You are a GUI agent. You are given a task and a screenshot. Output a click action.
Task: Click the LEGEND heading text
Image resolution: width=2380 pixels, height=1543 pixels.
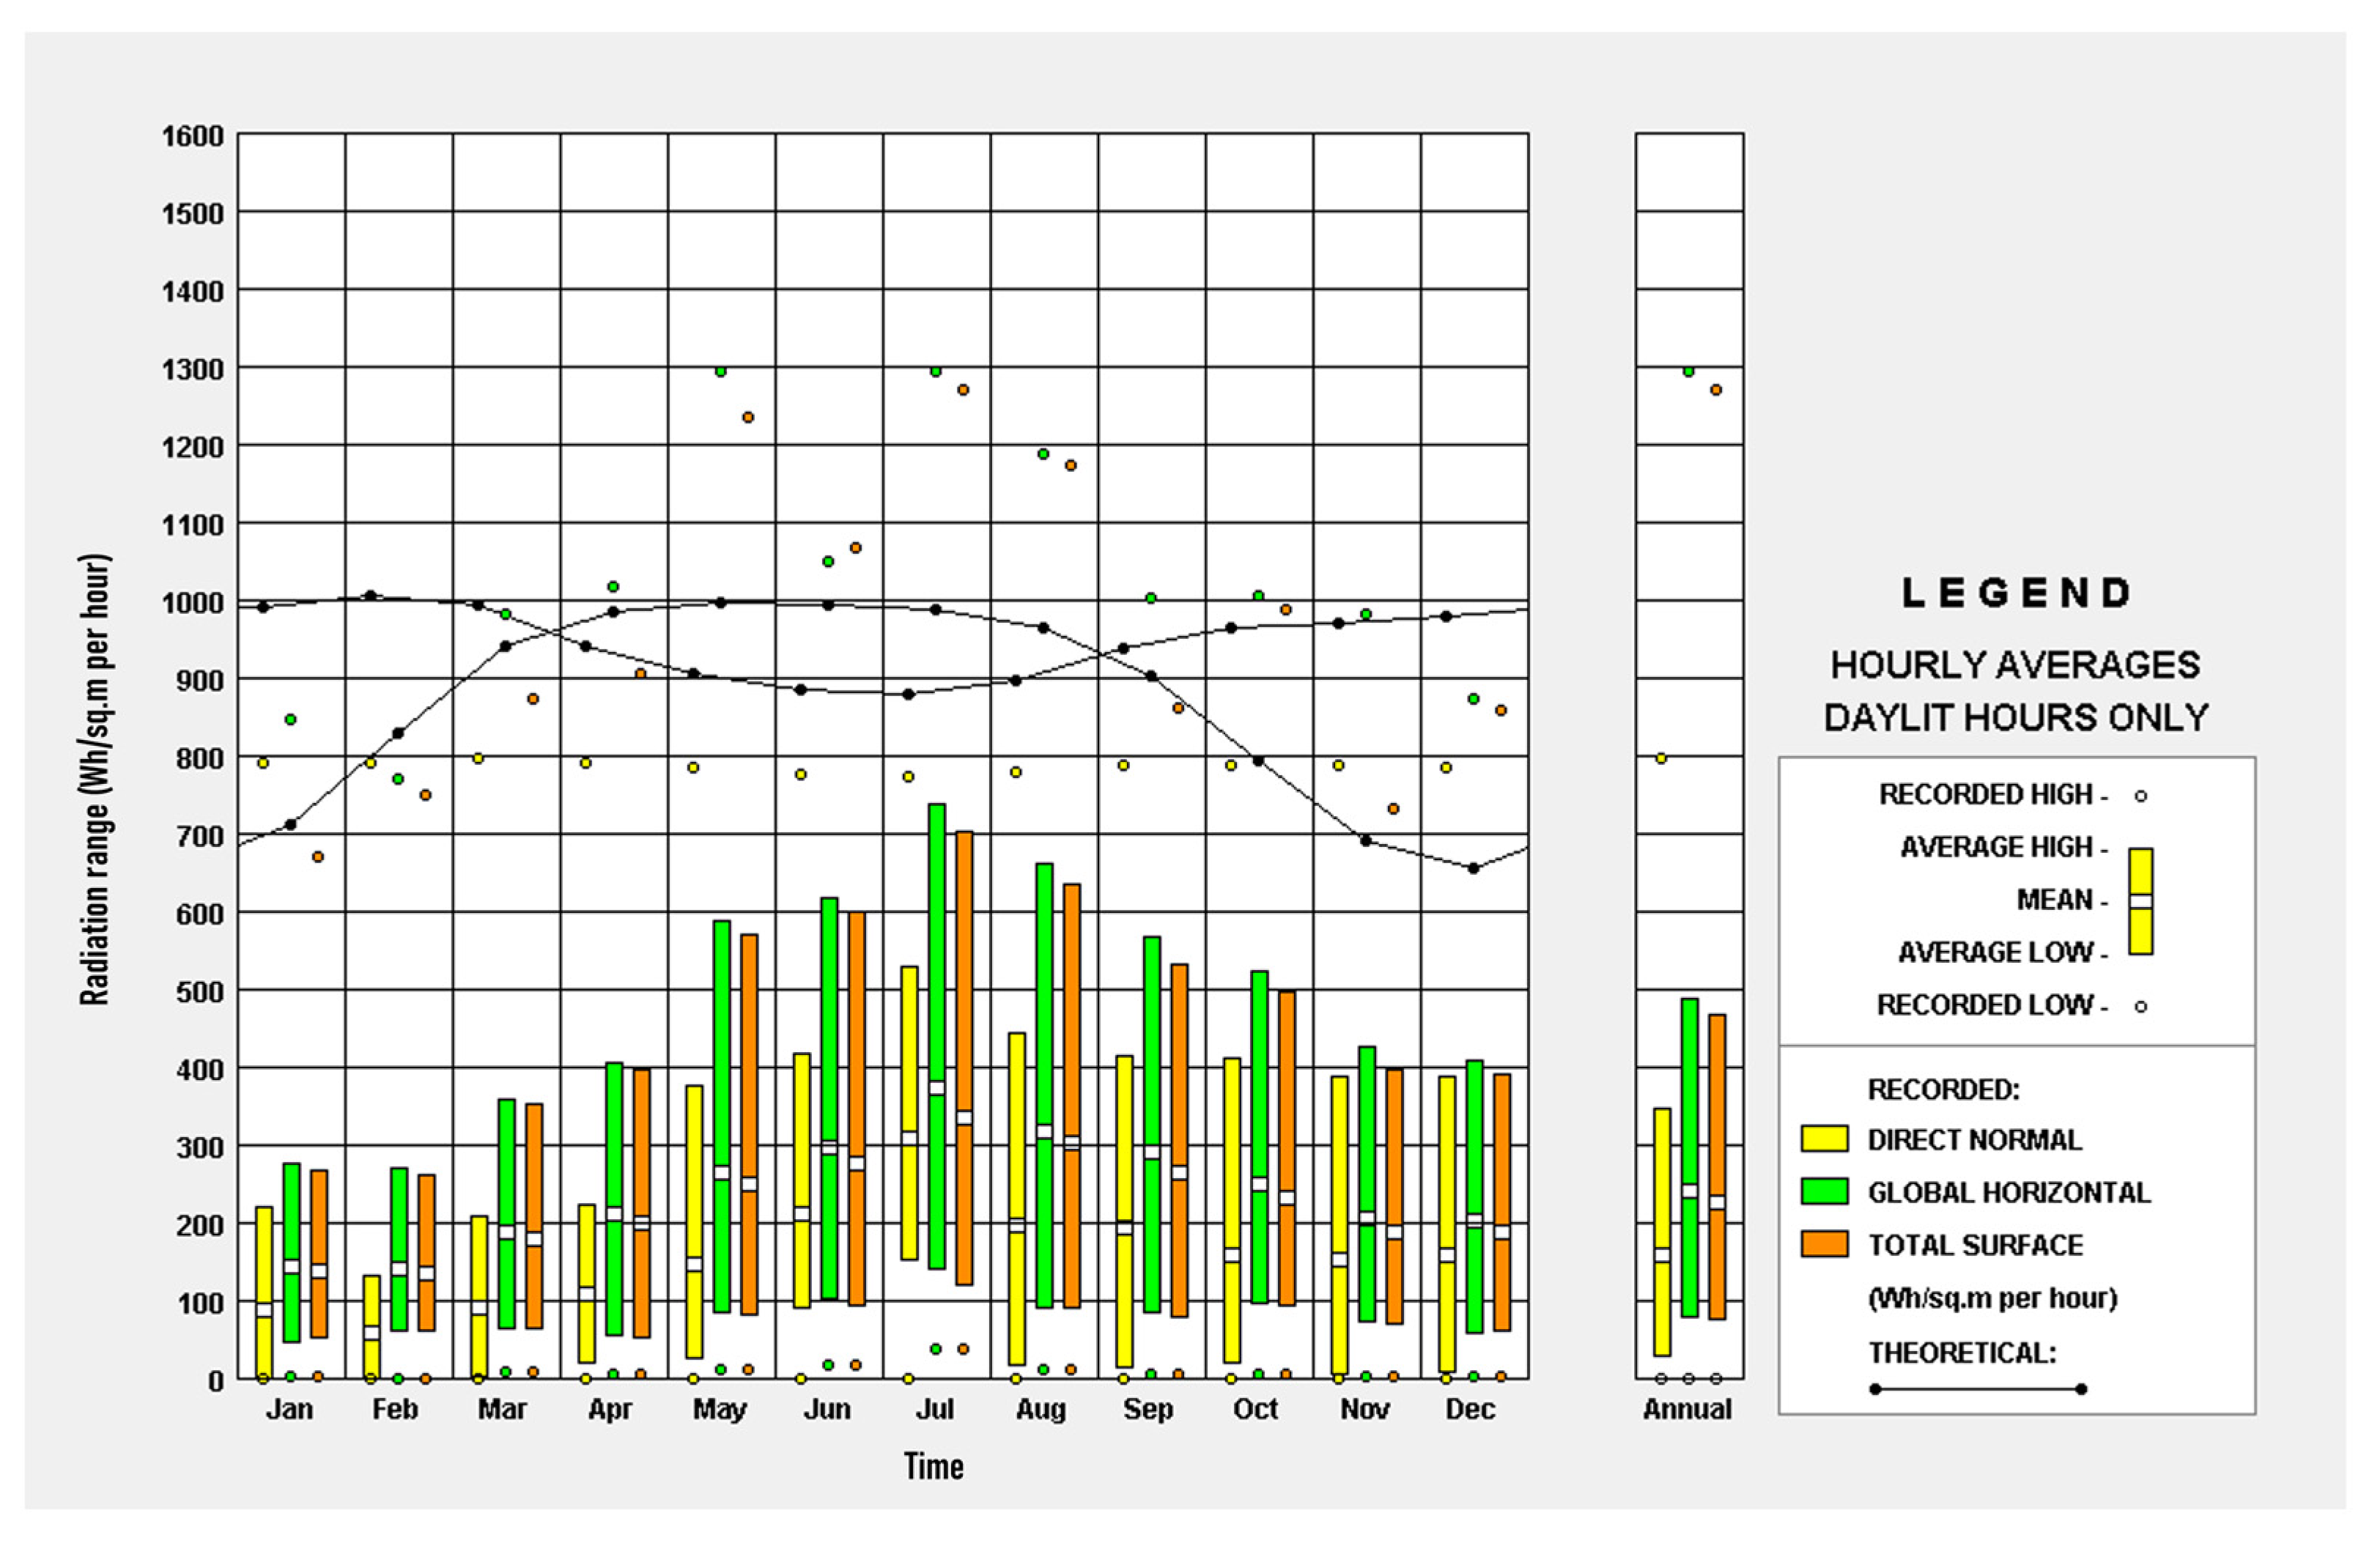tap(2016, 593)
